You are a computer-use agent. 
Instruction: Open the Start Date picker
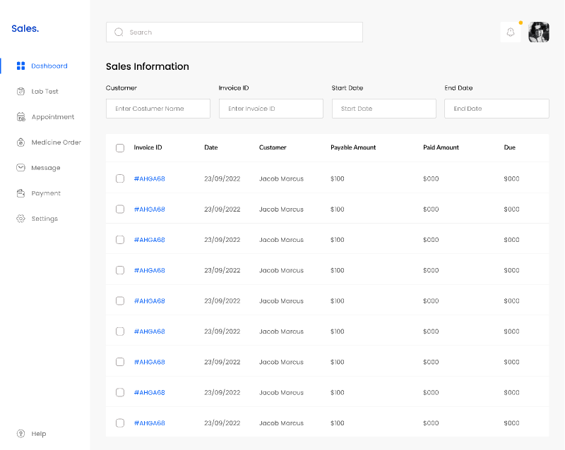pyautogui.click(x=383, y=108)
